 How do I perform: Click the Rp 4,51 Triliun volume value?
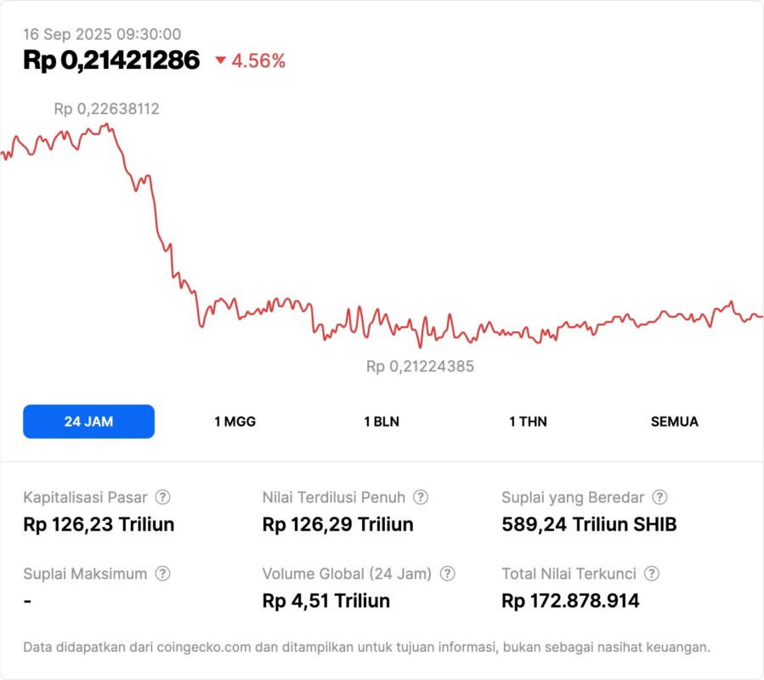pyautogui.click(x=326, y=601)
